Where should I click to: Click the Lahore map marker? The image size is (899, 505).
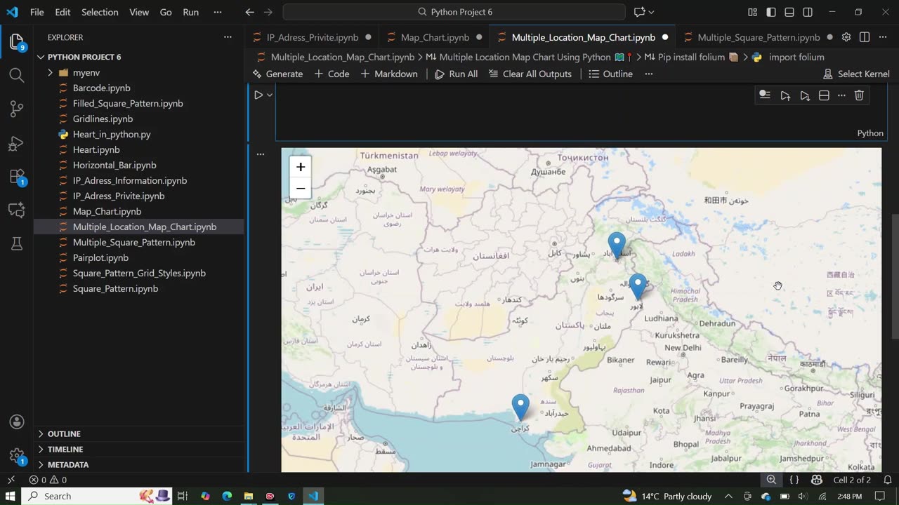638,288
